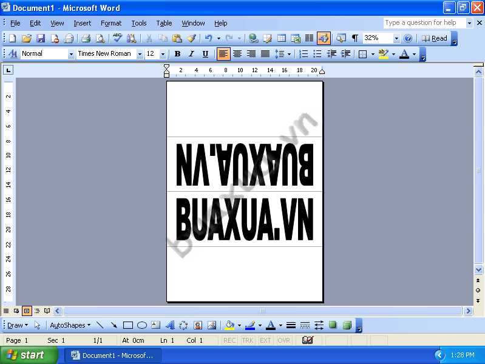
Task: Open the Insert menu
Action: 83,23
